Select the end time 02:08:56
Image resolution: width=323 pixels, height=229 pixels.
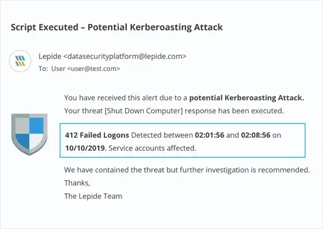pyautogui.click(x=256, y=135)
